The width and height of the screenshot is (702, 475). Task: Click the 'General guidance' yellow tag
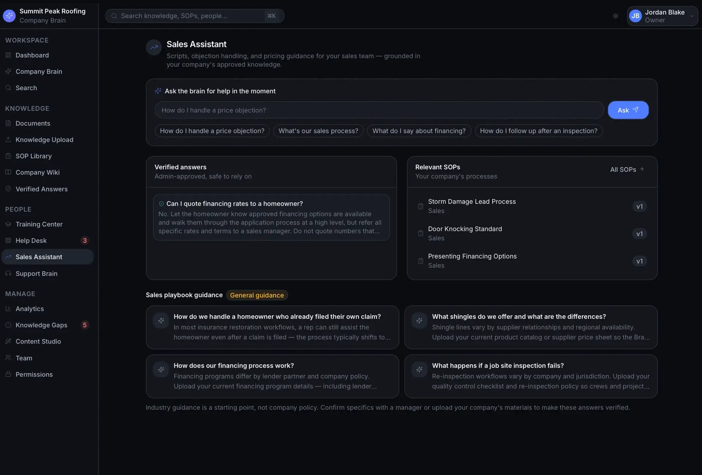point(257,295)
